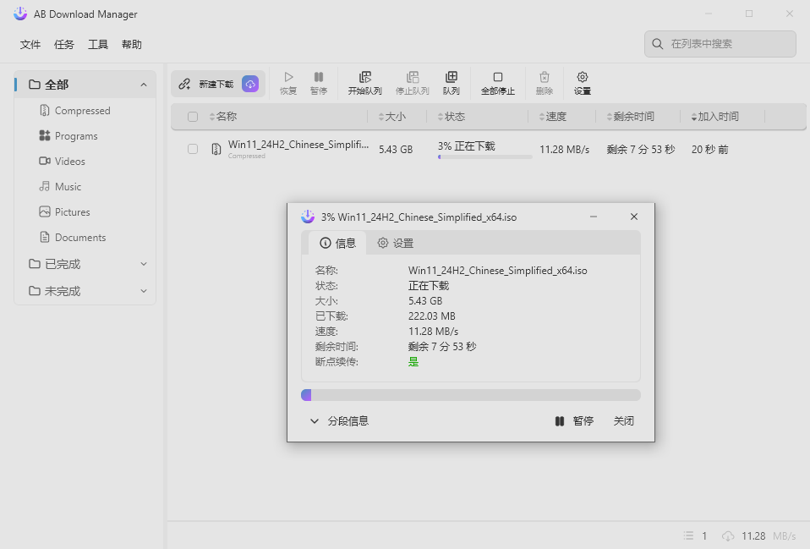Expand 分段信息 section in dialog
Viewport: 810px width, 549px height.
[339, 421]
